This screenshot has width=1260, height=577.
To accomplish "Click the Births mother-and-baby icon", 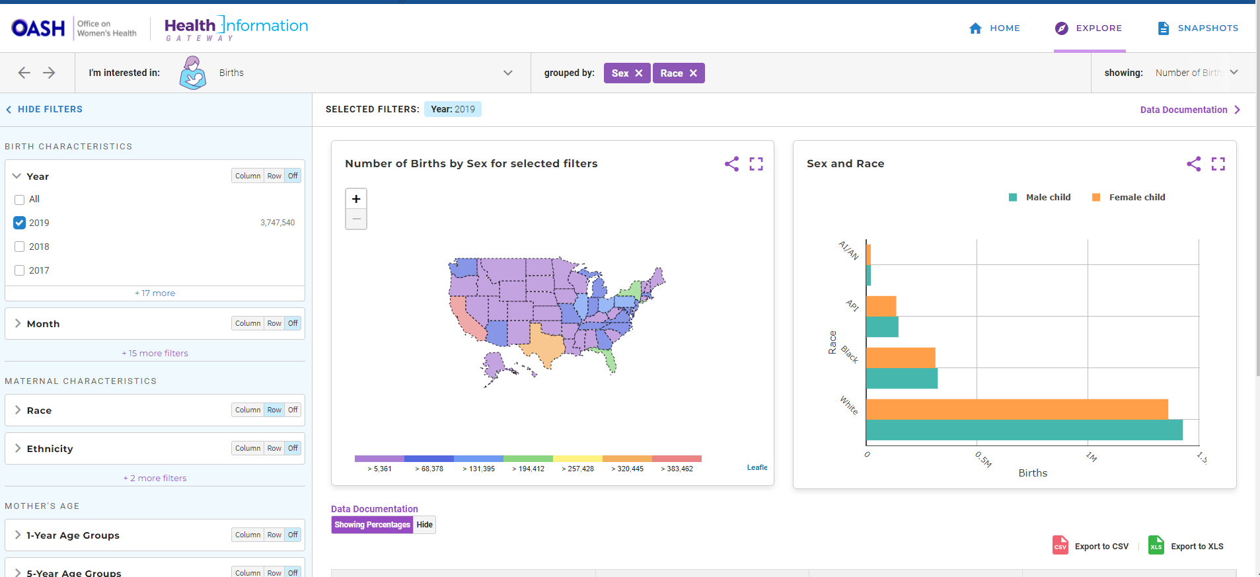I will click(192, 73).
